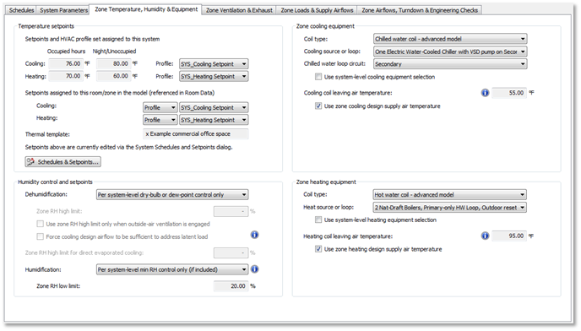Click the cooling coil leaving air temperature field
Screen dimensions: 581x331
pos(509,93)
